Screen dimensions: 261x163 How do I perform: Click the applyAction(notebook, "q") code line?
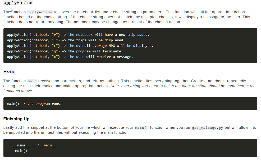[65, 51]
